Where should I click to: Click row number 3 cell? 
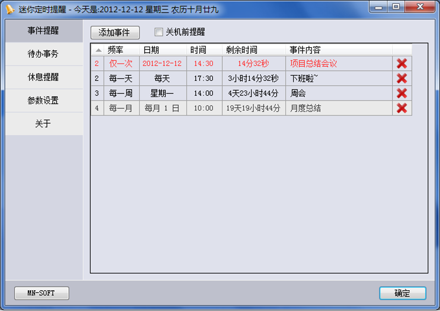click(x=97, y=93)
